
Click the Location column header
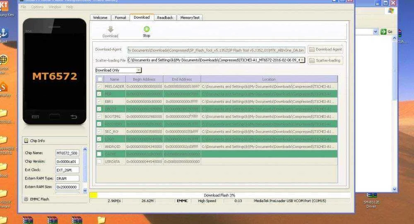tap(269, 79)
